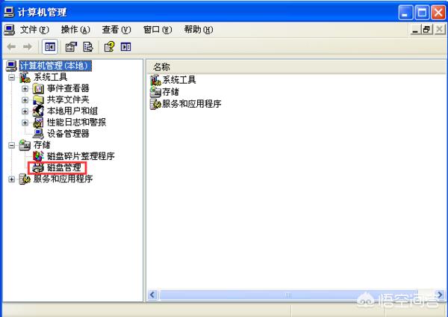Click the 本地用户和组 icon
Screen dimensions: 448x317
tap(38, 111)
